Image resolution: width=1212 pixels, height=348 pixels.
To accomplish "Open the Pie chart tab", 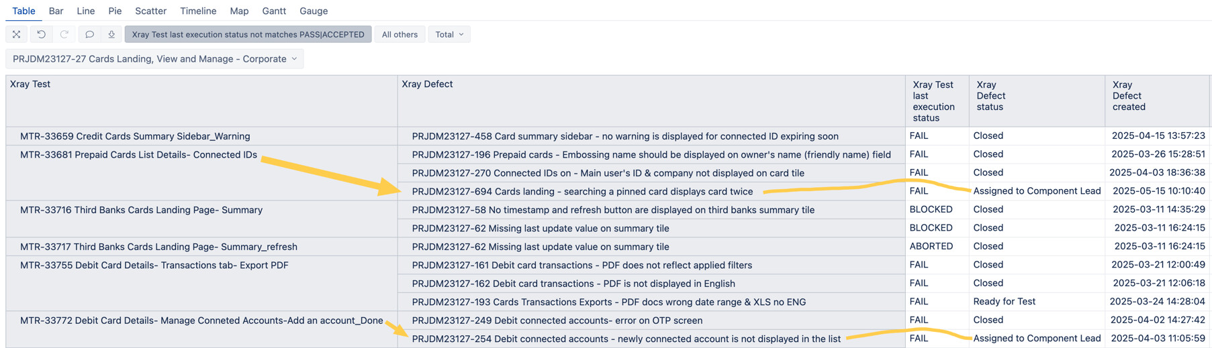I will click(115, 11).
